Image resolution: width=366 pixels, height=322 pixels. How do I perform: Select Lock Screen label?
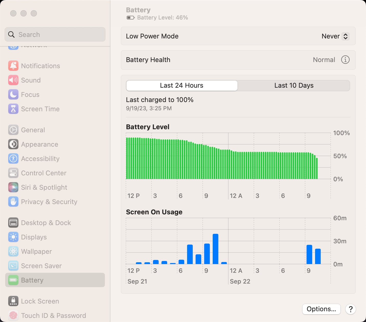40,301
